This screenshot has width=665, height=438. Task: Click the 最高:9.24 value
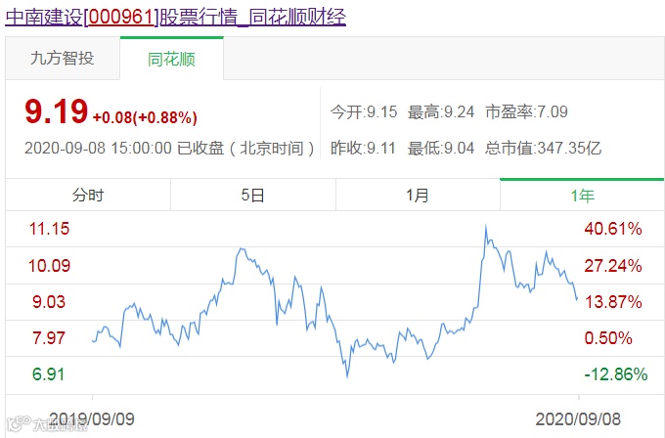pyautogui.click(x=441, y=111)
